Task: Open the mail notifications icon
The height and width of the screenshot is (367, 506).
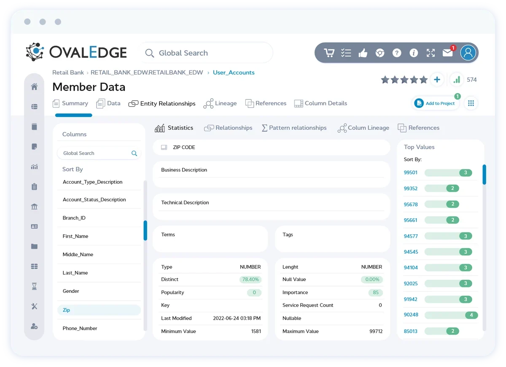Action: tap(447, 53)
